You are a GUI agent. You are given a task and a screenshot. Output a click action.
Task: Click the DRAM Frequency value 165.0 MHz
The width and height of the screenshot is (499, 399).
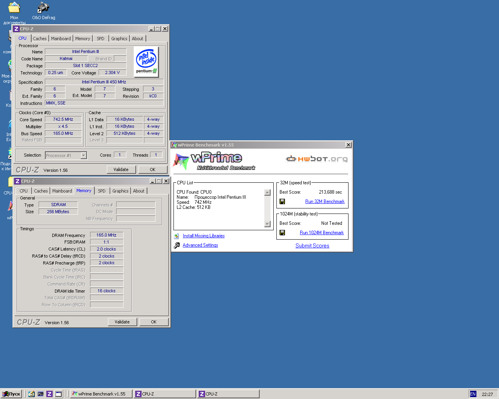(106, 235)
